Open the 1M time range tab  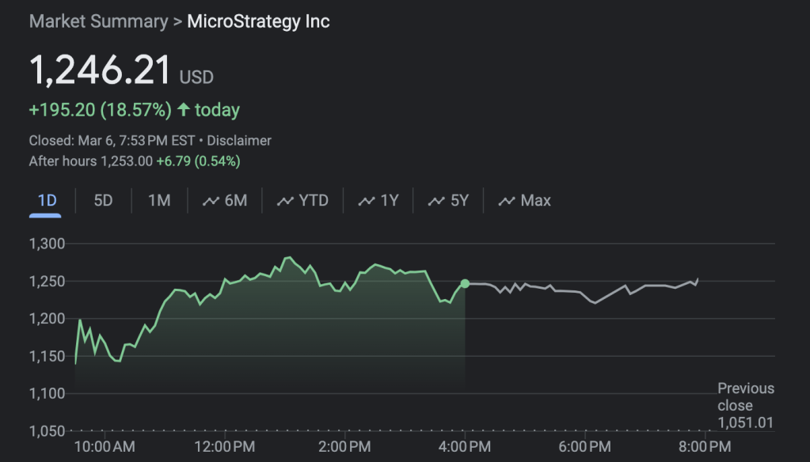[x=159, y=201]
